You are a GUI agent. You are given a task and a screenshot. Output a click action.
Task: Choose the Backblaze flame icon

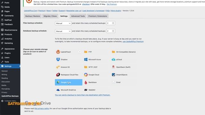(x=86, y=82)
